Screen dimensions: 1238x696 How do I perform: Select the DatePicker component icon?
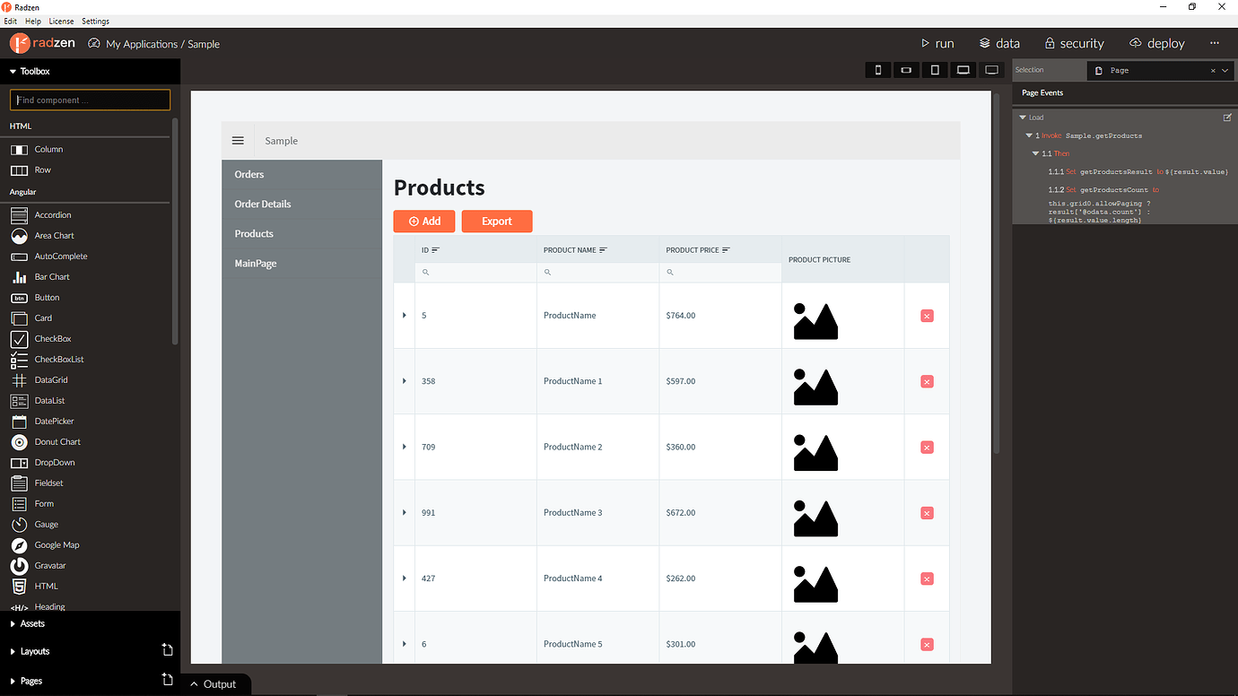[x=19, y=422]
